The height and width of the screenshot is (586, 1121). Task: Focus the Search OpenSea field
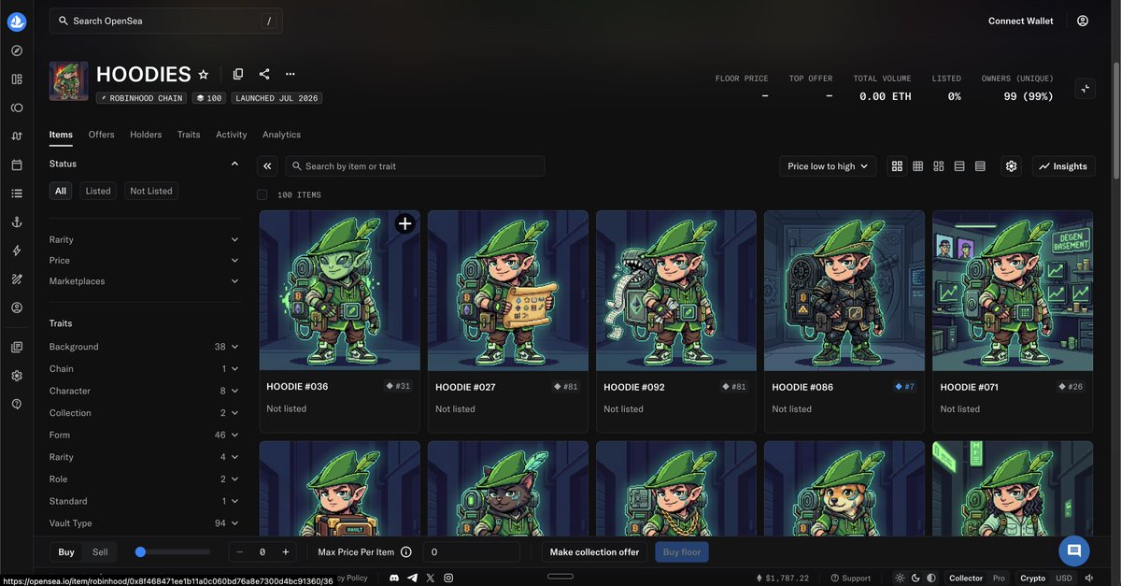[166, 21]
